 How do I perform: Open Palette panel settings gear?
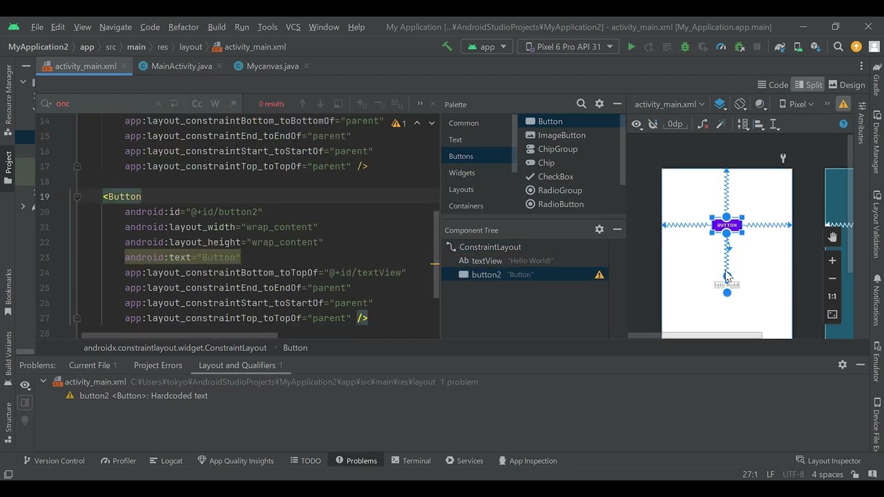coord(599,104)
